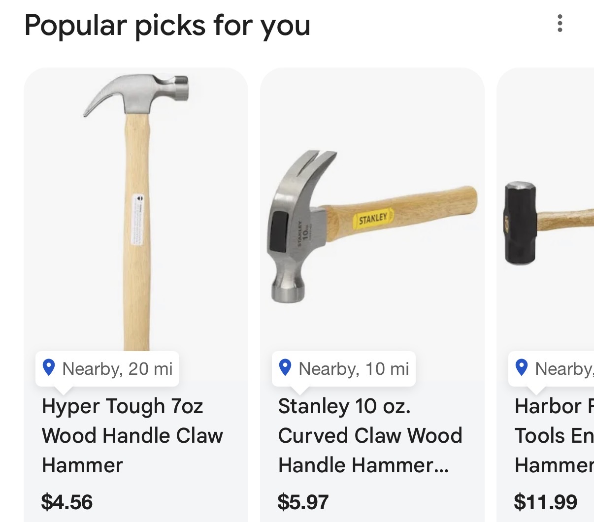Open the Hyper Tough hammer product image
This screenshot has height=522, width=594.
tap(136, 207)
